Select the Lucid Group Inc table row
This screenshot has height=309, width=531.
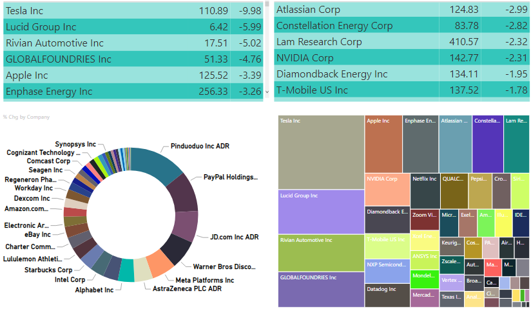(x=133, y=27)
